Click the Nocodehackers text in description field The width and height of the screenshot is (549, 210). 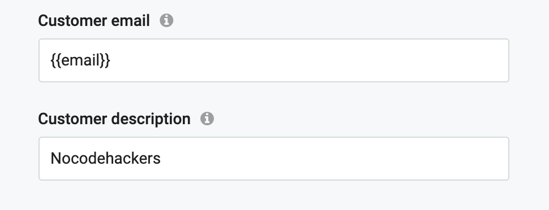pos(105,159)
